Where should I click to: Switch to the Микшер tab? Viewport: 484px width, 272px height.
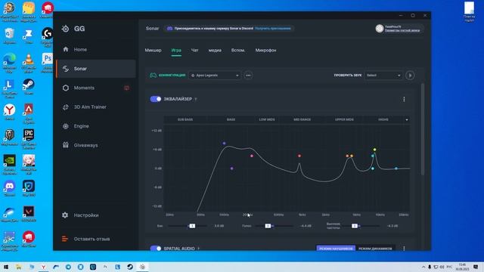coord(153,51)
